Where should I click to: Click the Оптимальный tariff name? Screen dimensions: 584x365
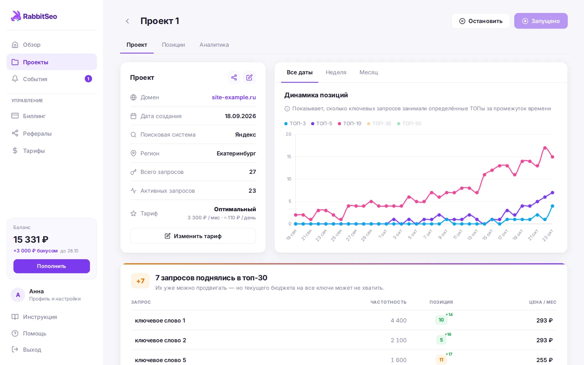click(x=235, y=209)
